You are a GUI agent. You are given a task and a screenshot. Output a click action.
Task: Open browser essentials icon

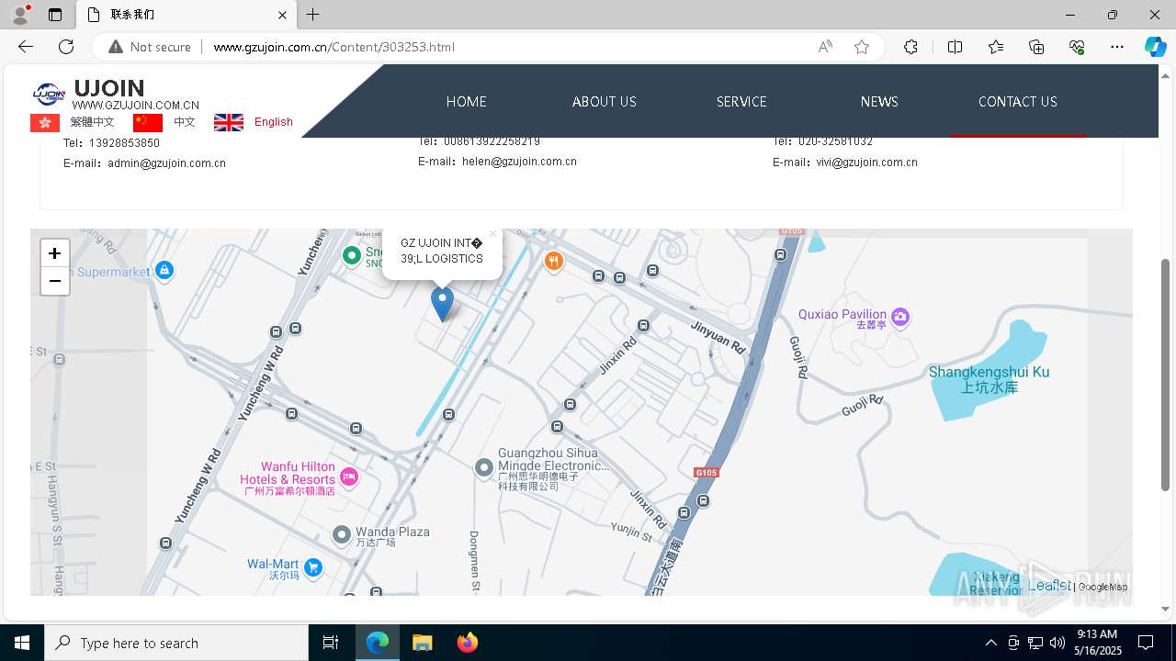1077,47
